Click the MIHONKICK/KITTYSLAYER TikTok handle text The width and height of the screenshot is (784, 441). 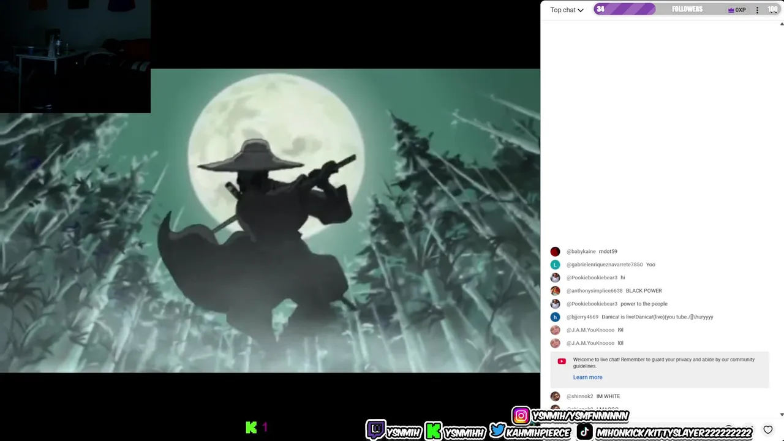674,432
